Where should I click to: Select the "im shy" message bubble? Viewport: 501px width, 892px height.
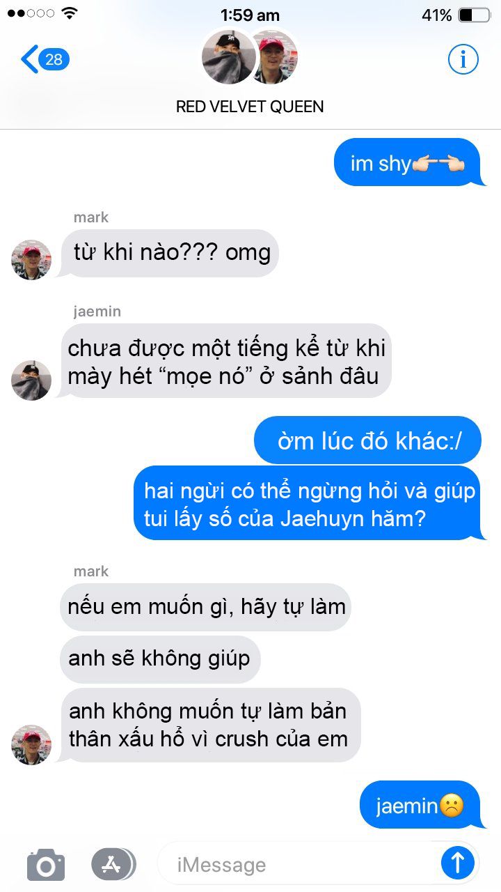408,163
